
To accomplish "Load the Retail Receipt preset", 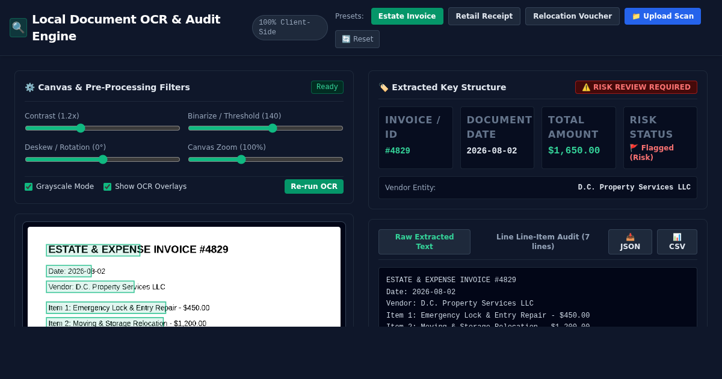I will click(x=484, y=16).
